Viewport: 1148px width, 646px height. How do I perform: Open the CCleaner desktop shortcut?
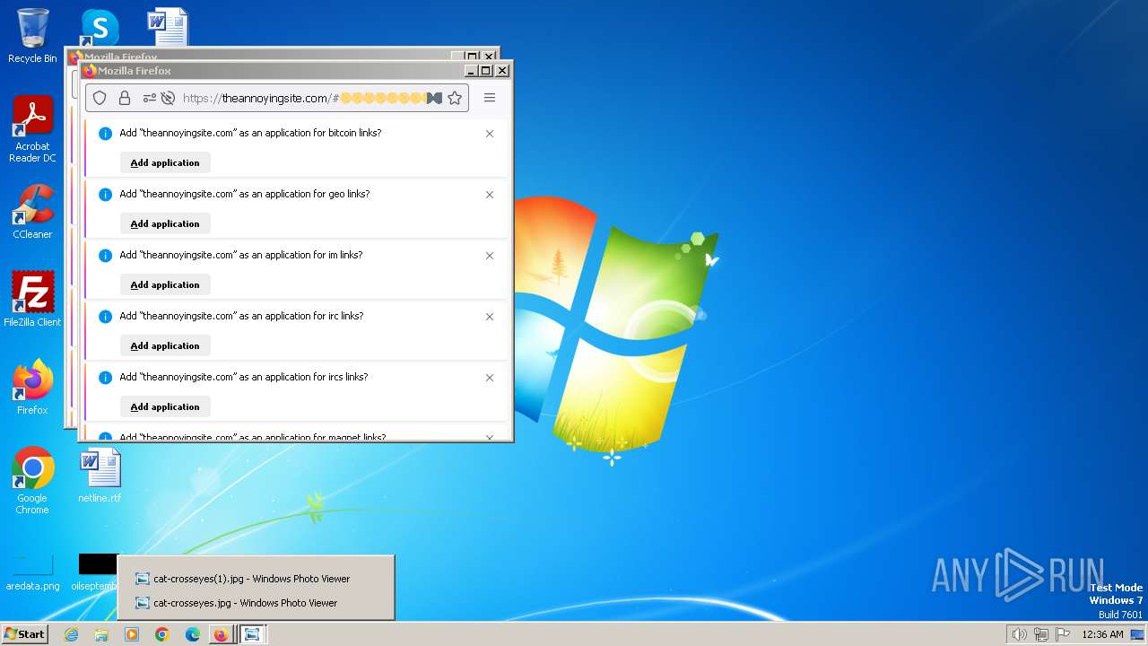[x=32, y=212]
